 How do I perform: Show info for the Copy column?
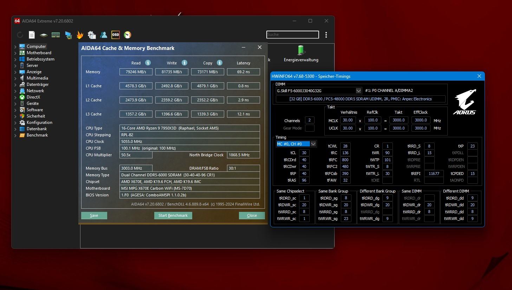coord(220,63)
